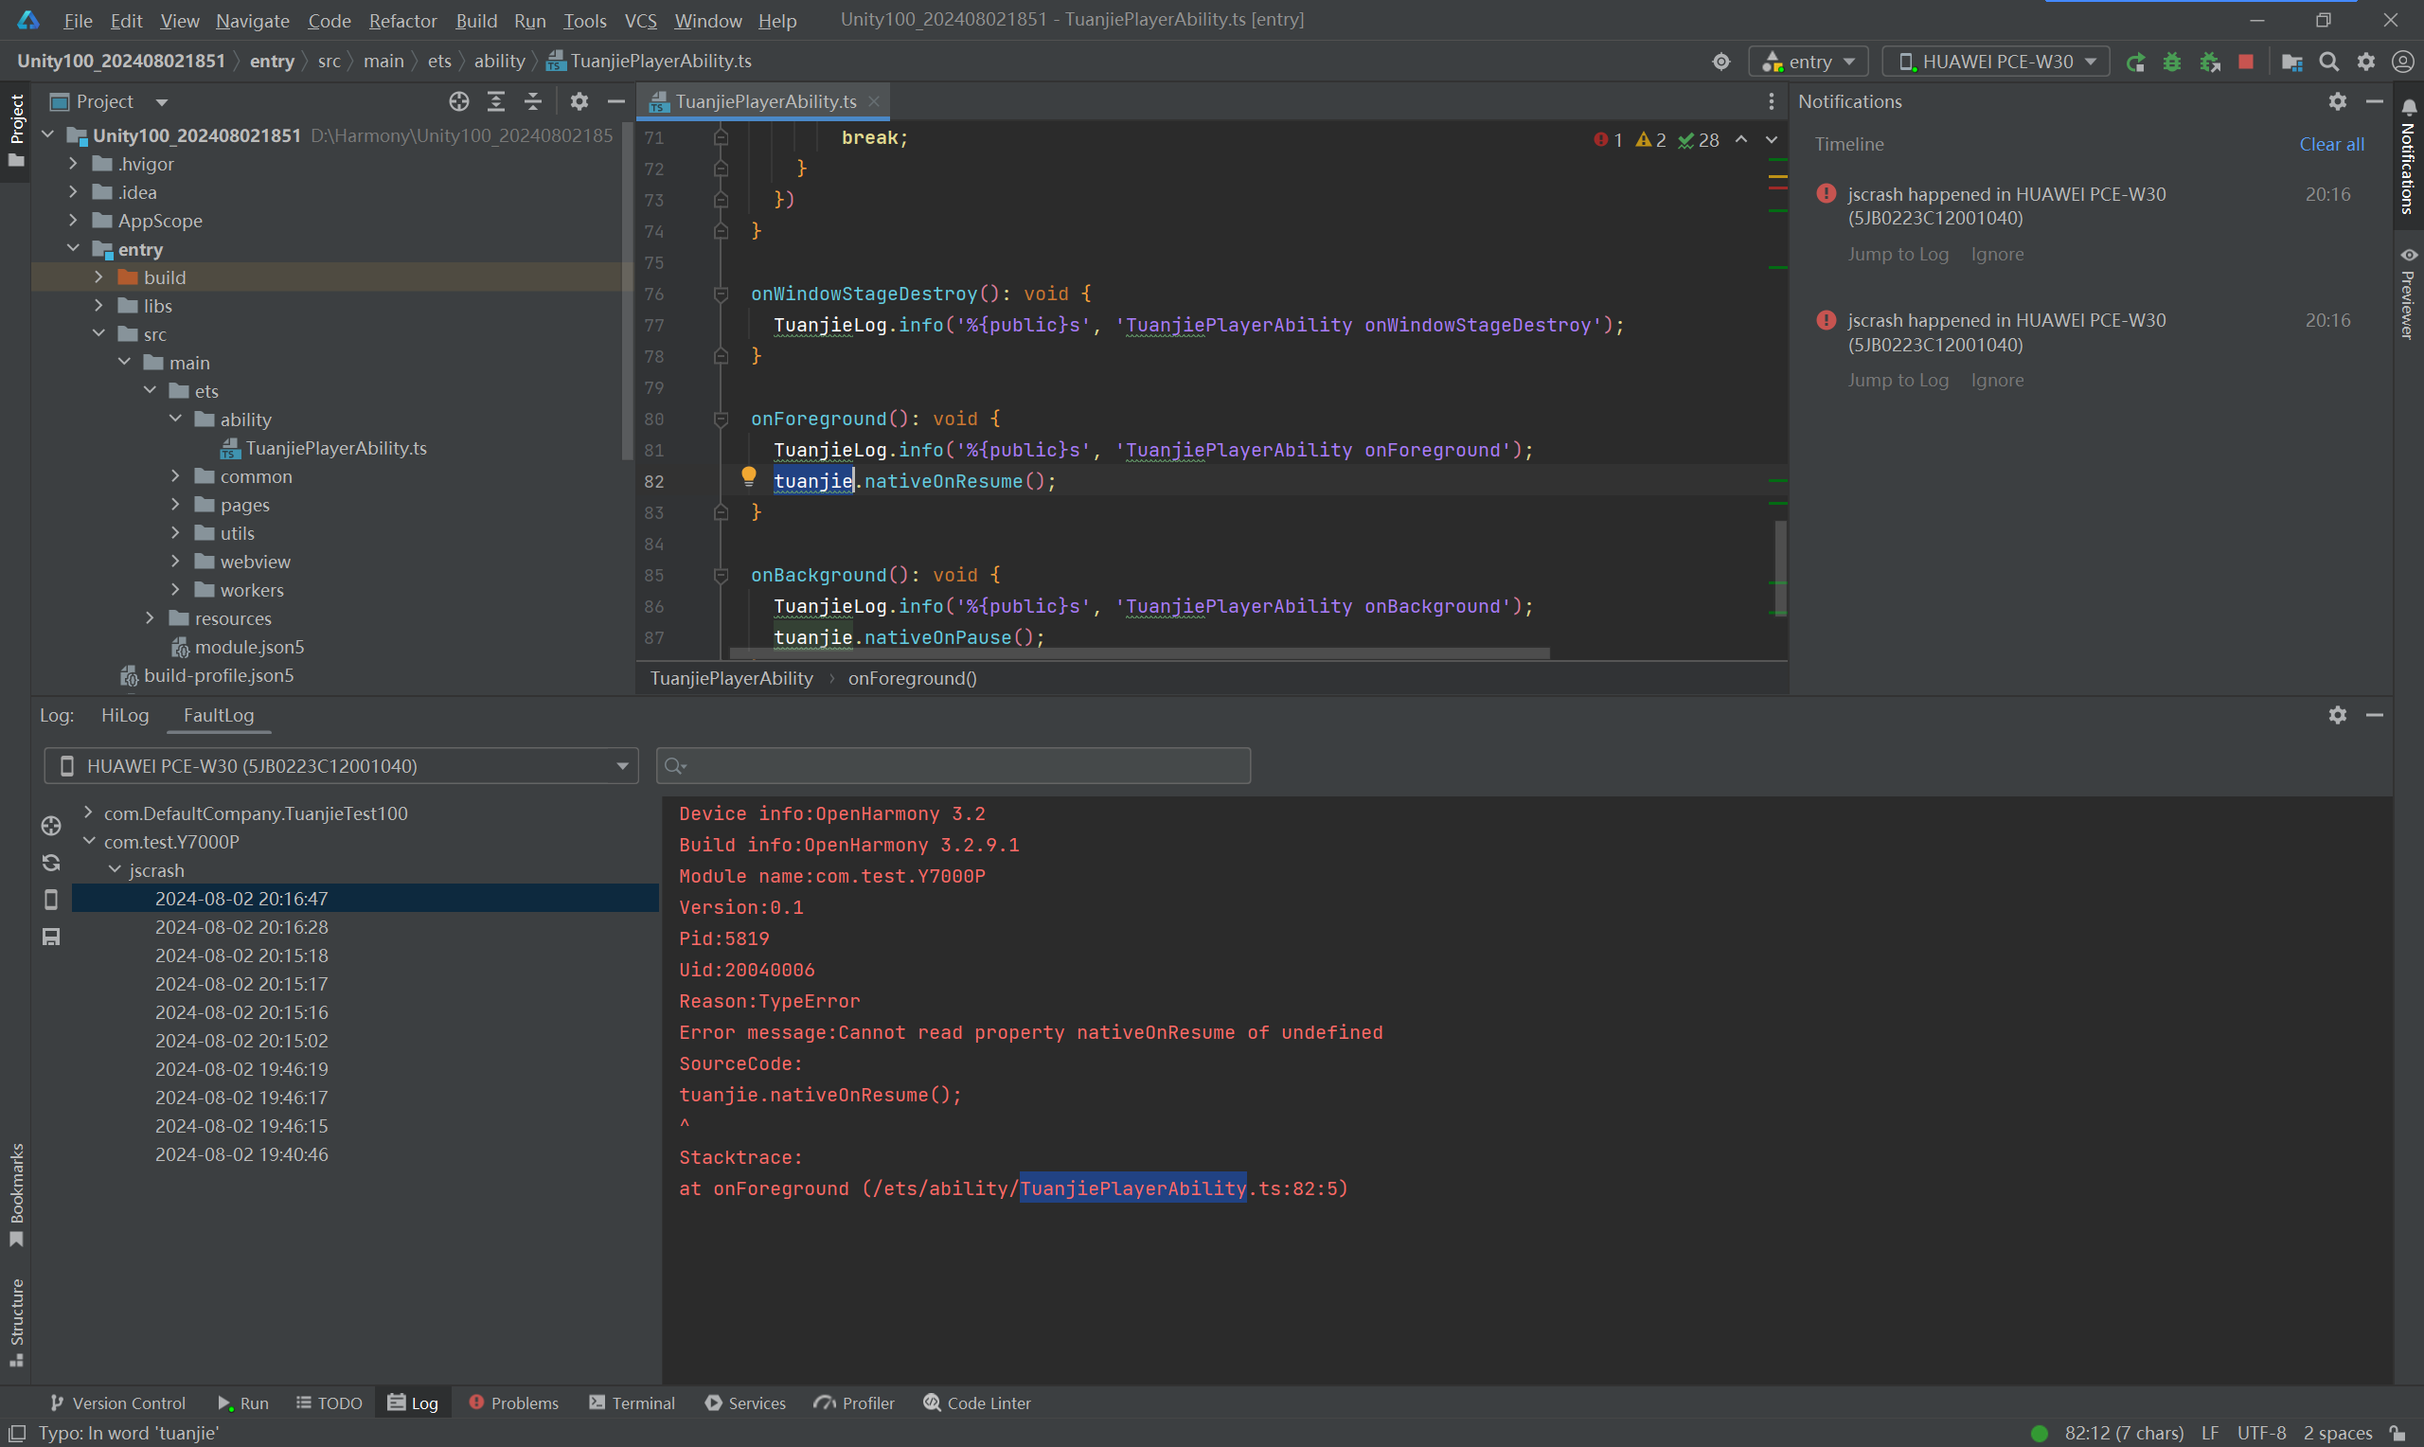Open Notifications panel settings gear
This screenshot has width=2424, height=1447.
point(2337,101)
